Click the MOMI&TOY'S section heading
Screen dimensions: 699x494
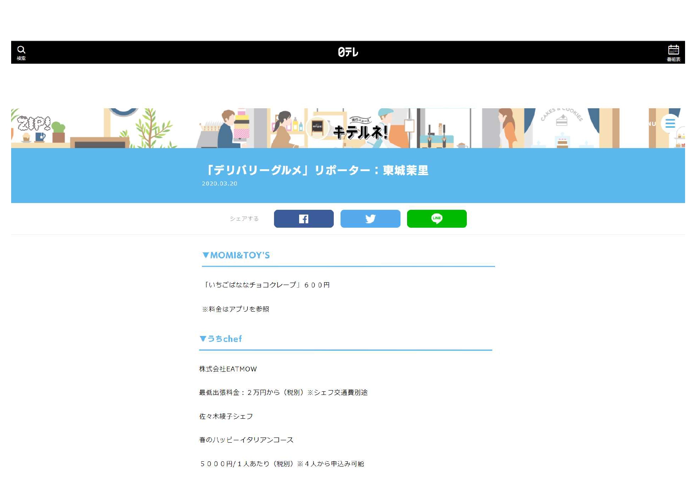pyautogui.click(x=236, y=255)
